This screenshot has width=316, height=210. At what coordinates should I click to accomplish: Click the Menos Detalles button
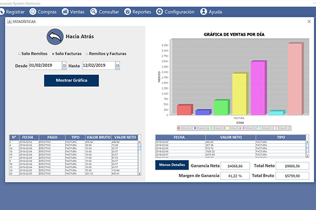click(x=172, y=165)
